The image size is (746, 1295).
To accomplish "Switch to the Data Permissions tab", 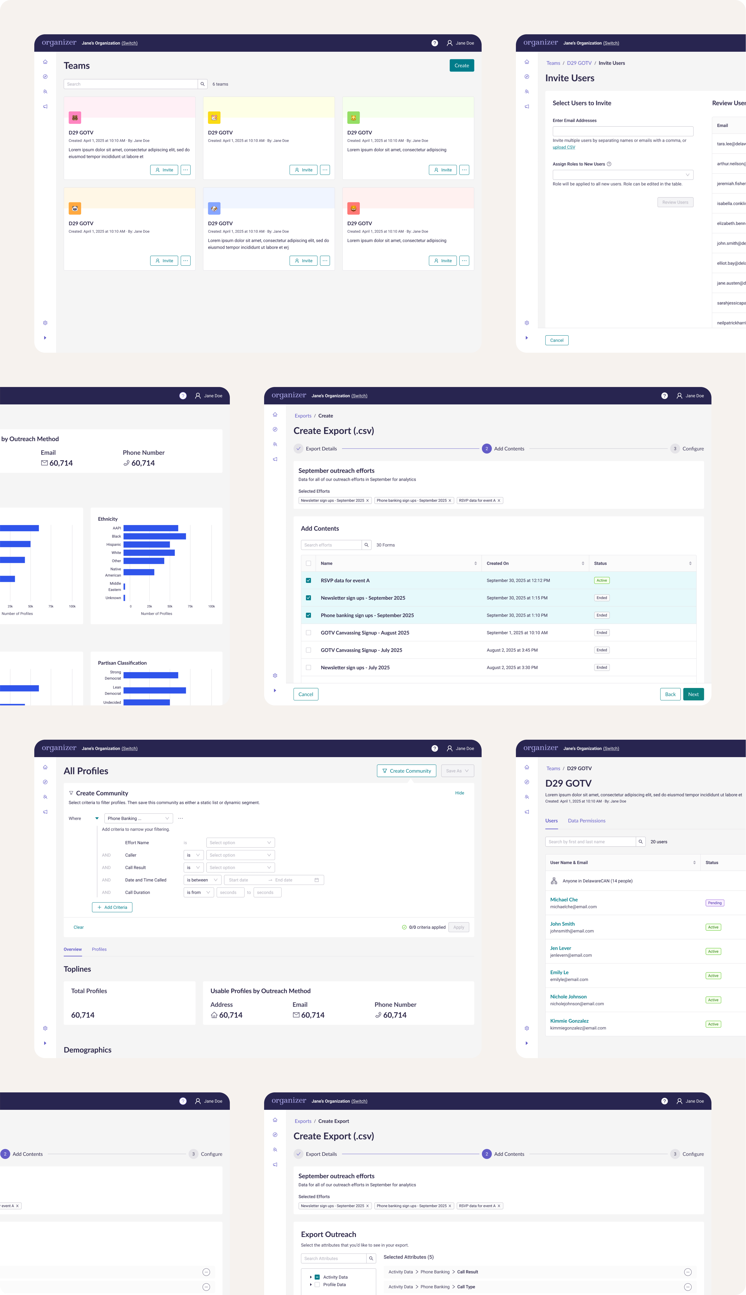I will [x=586, y=820].
